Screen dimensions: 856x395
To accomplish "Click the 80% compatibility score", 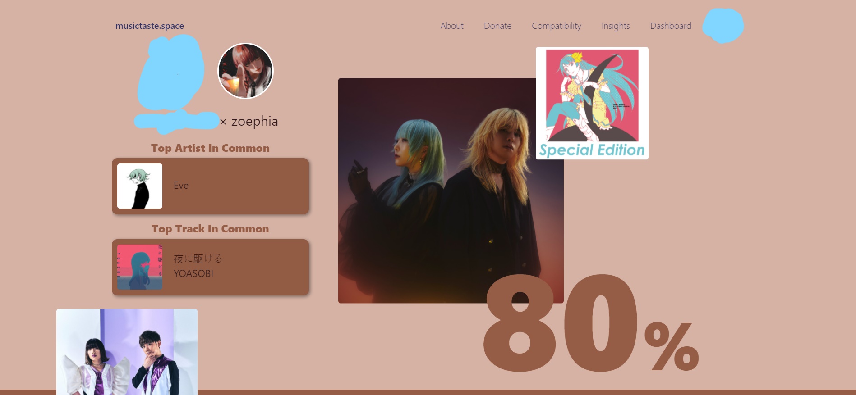I will coord(591,323).
